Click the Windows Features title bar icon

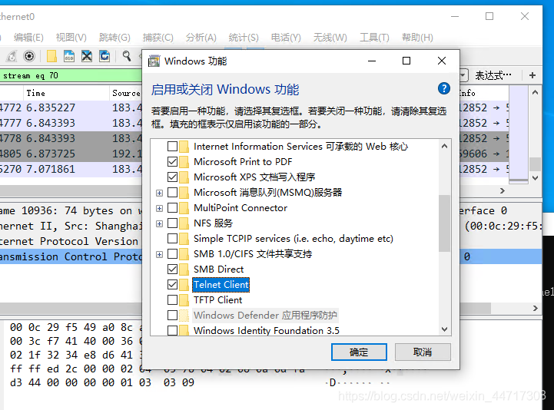154,61
